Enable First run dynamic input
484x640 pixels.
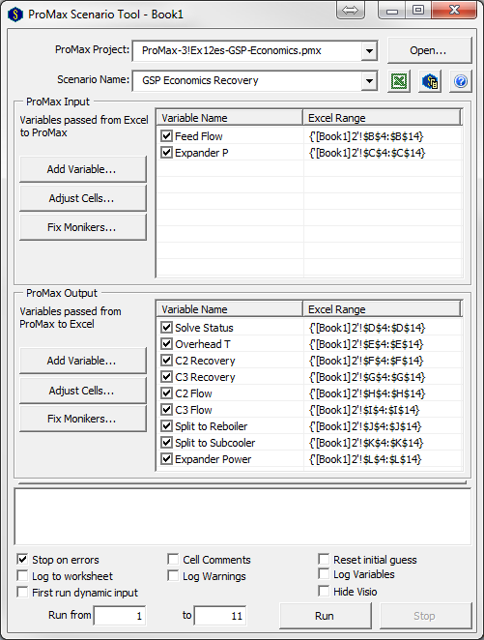point(22,592)
